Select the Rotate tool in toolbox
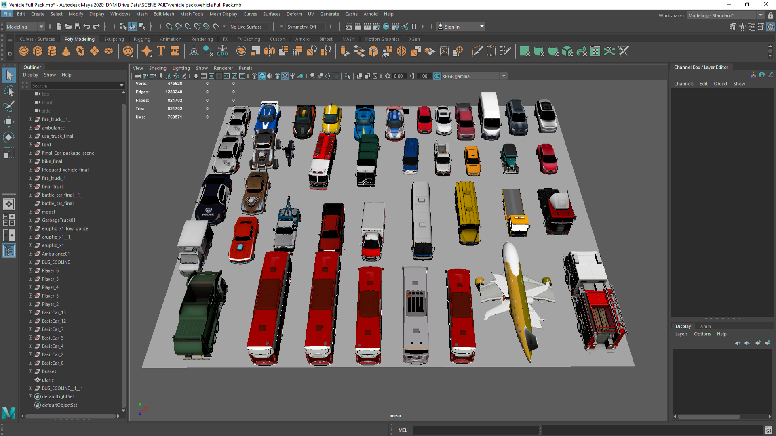Viewport: 776px width, 436px height. click(x=8, y=137)
